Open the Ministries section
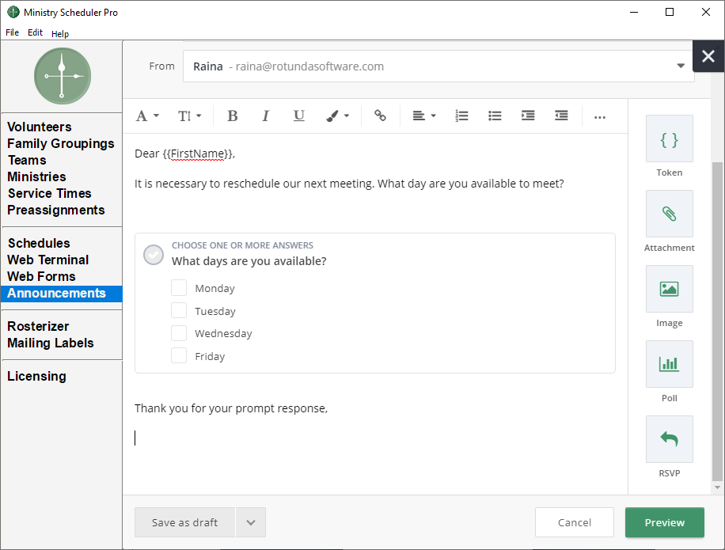Screen dimensions: 725x550 (36, 176)
